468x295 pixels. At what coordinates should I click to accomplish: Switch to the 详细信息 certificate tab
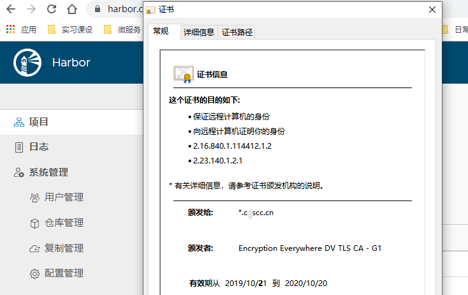(x=199, y=33)
